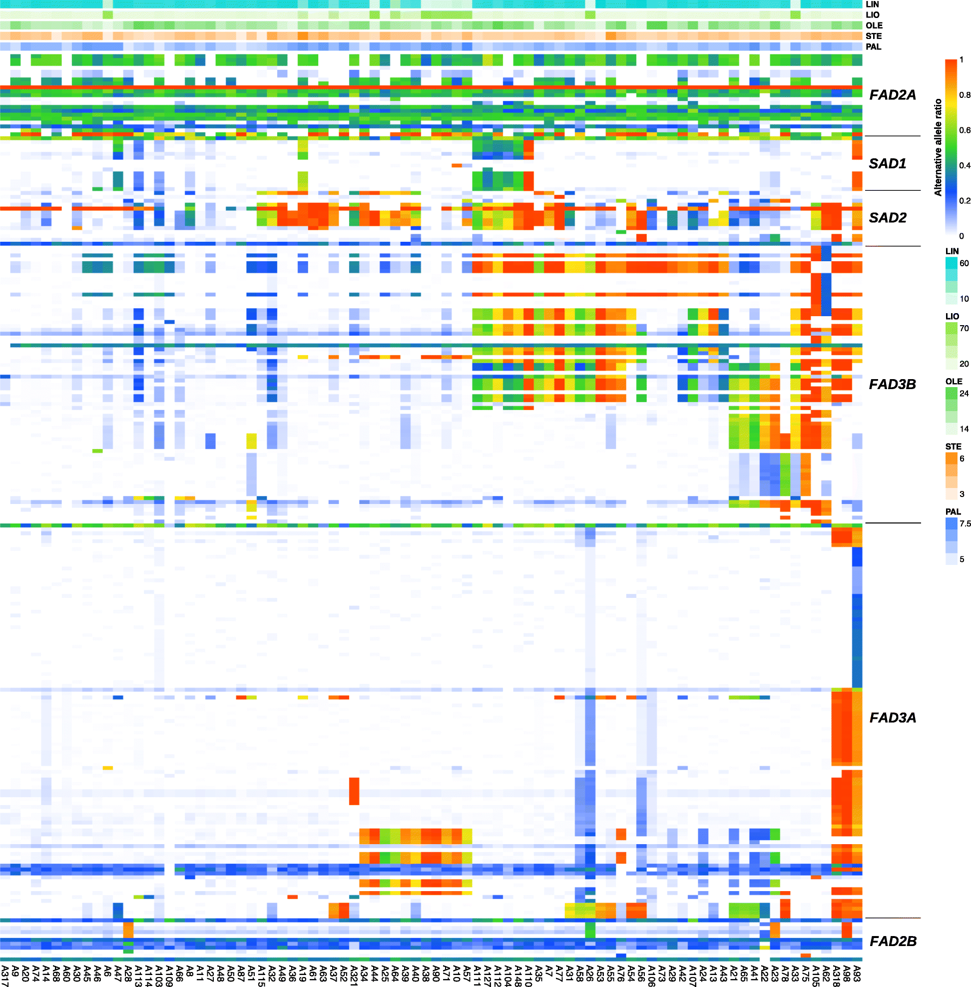Click the value 24 in OLE legend

tap(964, 393)
